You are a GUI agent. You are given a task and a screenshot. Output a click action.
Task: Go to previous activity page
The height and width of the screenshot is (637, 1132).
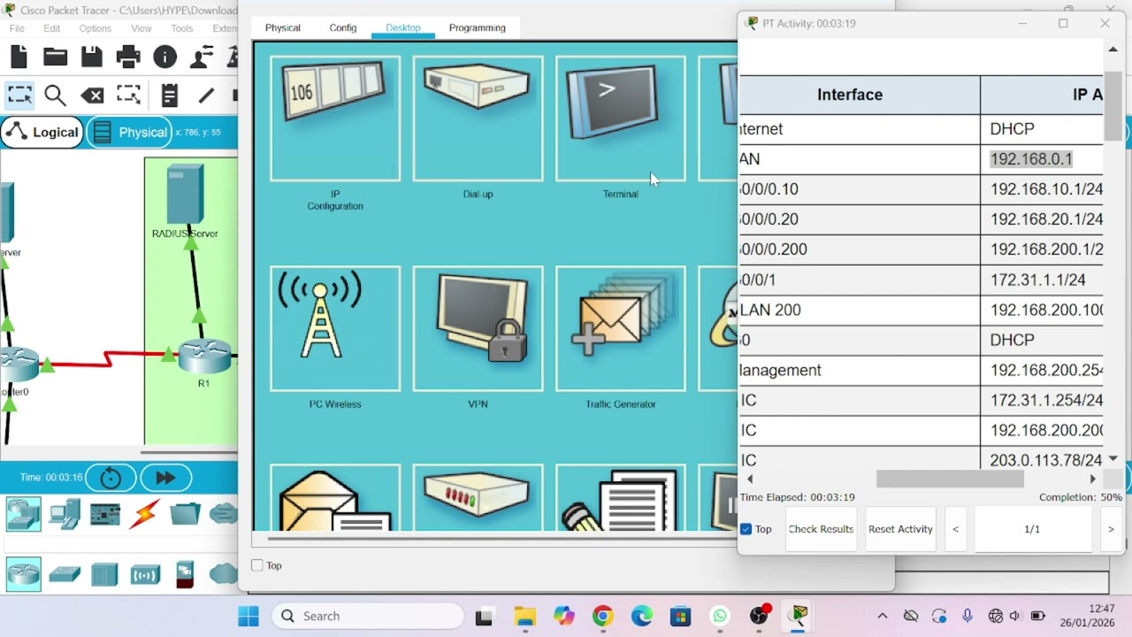[955, 529]
